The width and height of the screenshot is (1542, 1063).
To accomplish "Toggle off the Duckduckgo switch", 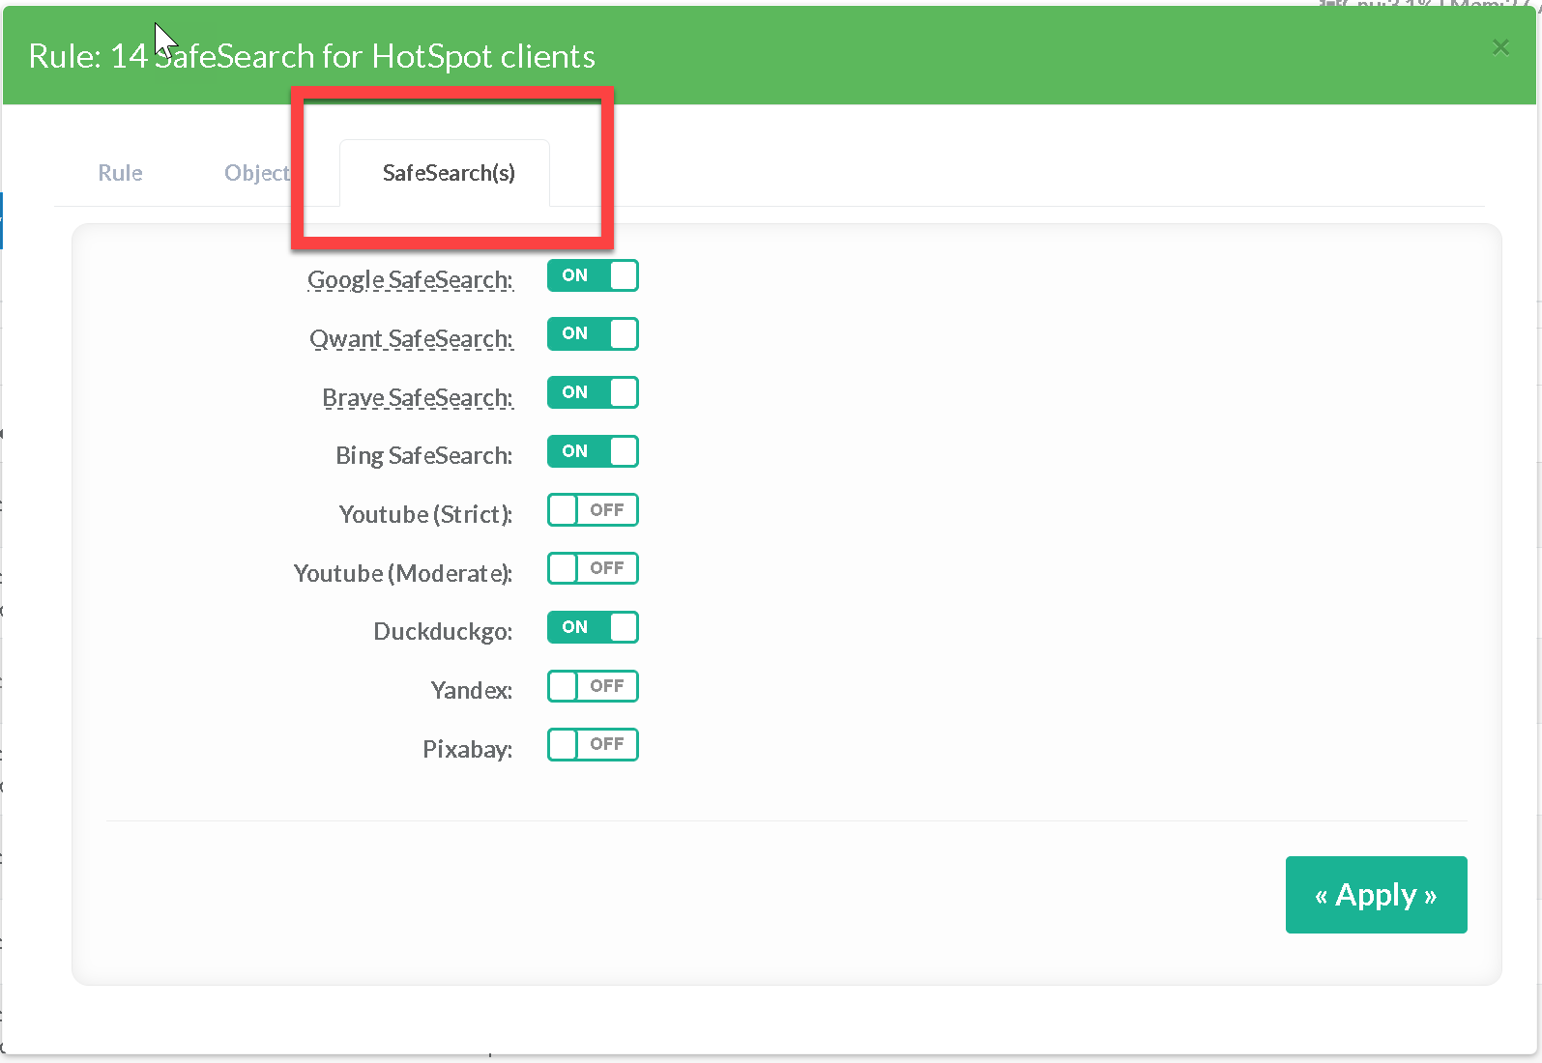I will (593, 628).
